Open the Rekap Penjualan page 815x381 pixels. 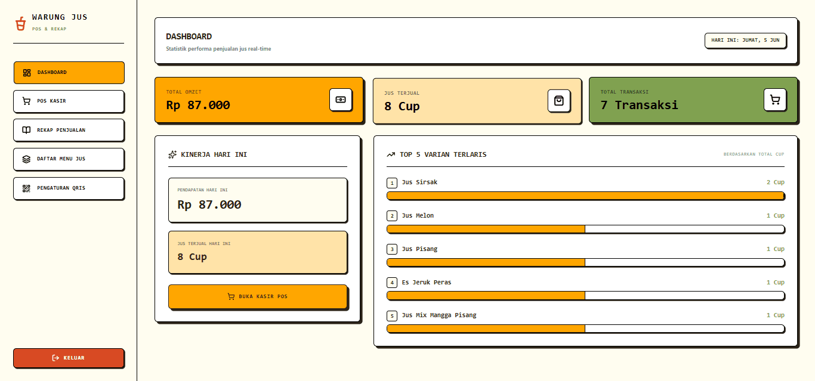point(69,130)
